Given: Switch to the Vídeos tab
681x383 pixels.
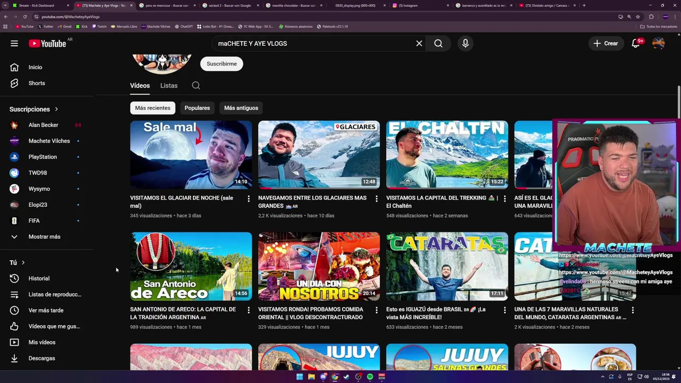Looking at the screenshot, I should tap(140, 86).
